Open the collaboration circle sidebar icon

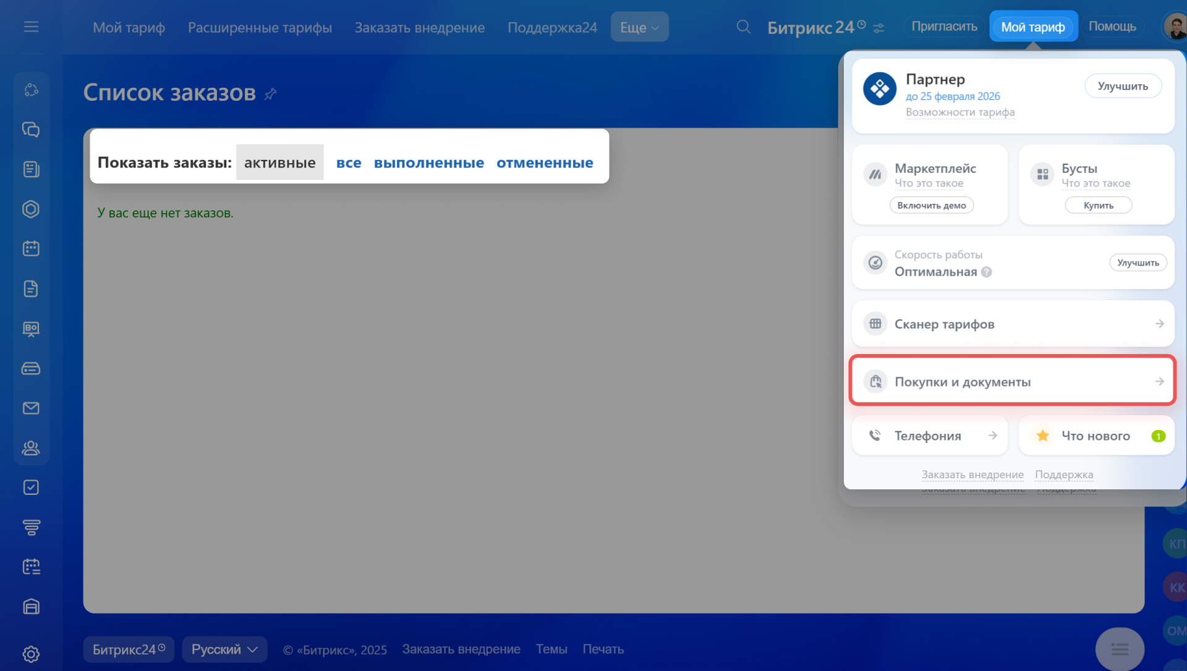pyautogui.click(x=31, y=90)
